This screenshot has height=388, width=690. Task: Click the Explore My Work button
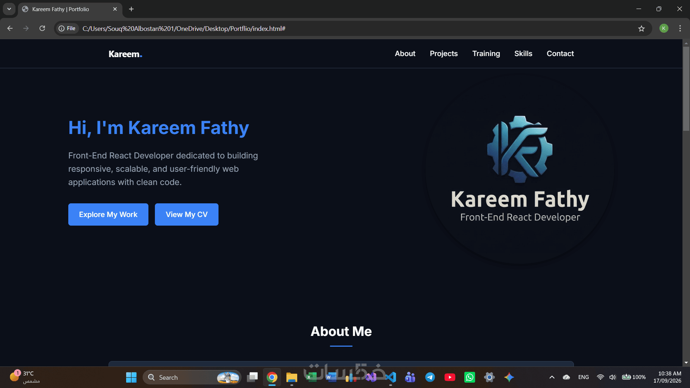pyautogui.click(x=108, y=214)
